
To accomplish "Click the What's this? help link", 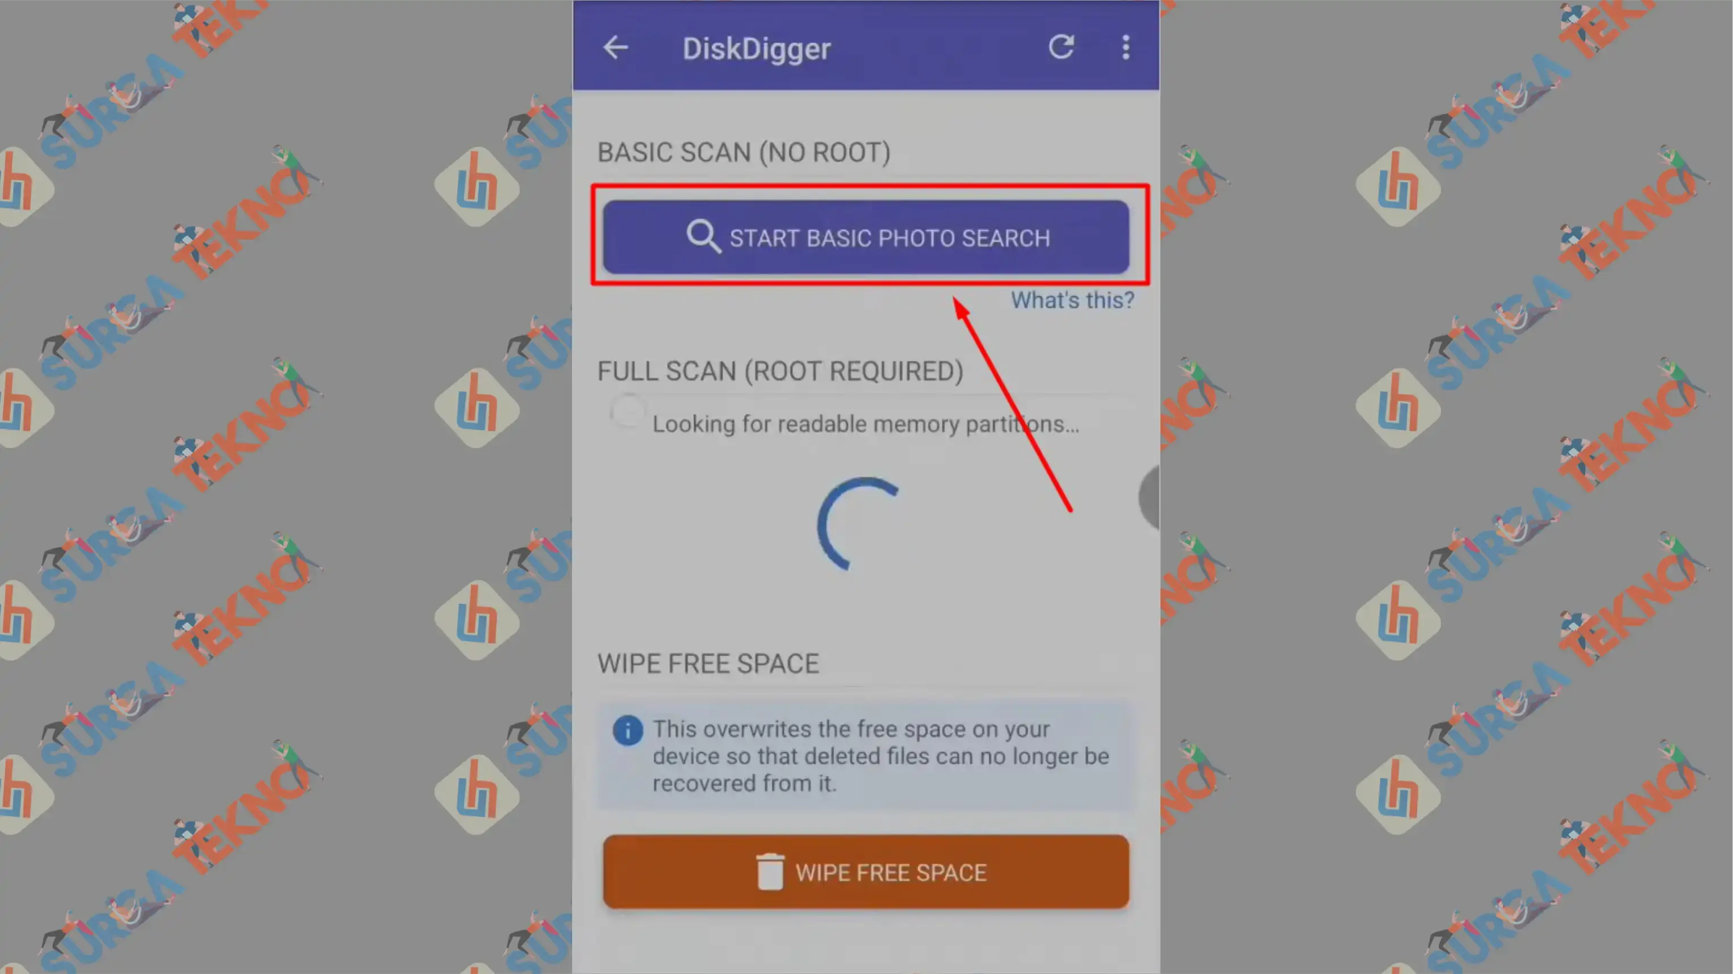I will pyautogui.click(x=1070, y=300).
